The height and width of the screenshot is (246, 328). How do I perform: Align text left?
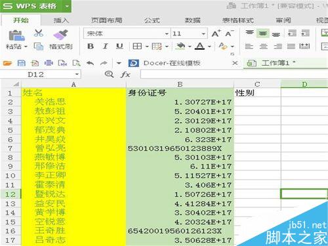[249, 46]
